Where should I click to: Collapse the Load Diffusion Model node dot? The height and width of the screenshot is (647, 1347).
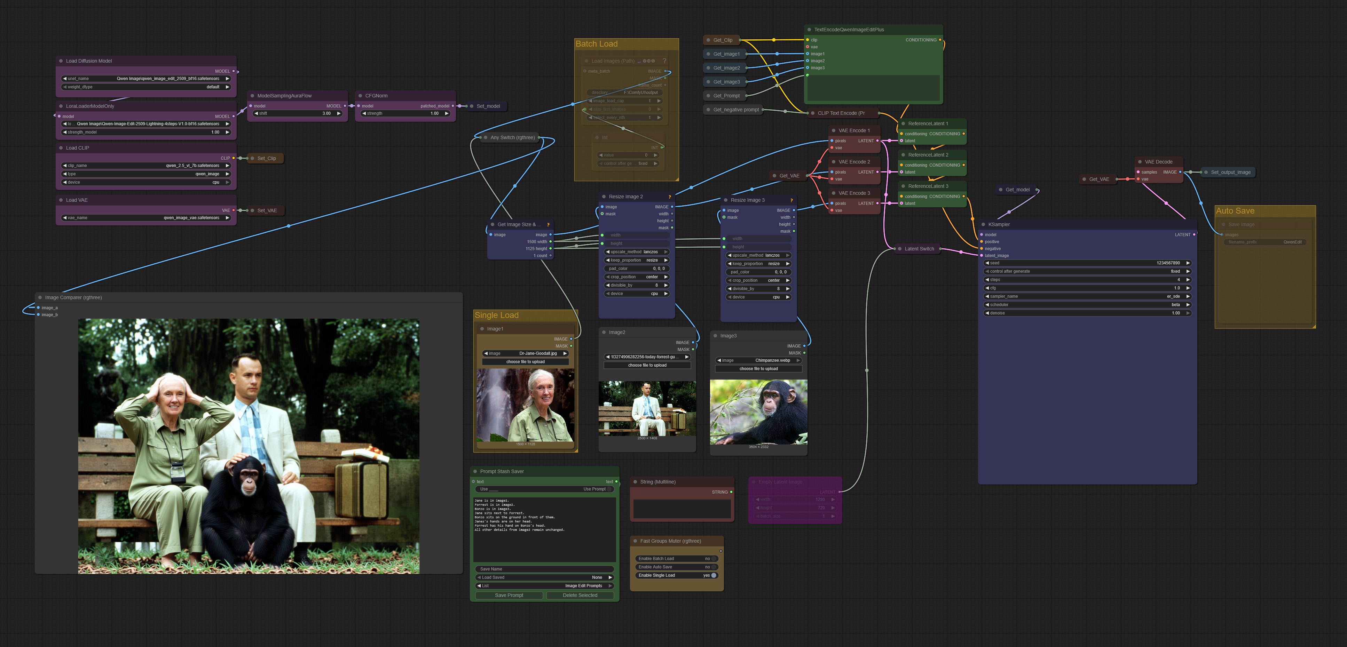coord(61,61)
